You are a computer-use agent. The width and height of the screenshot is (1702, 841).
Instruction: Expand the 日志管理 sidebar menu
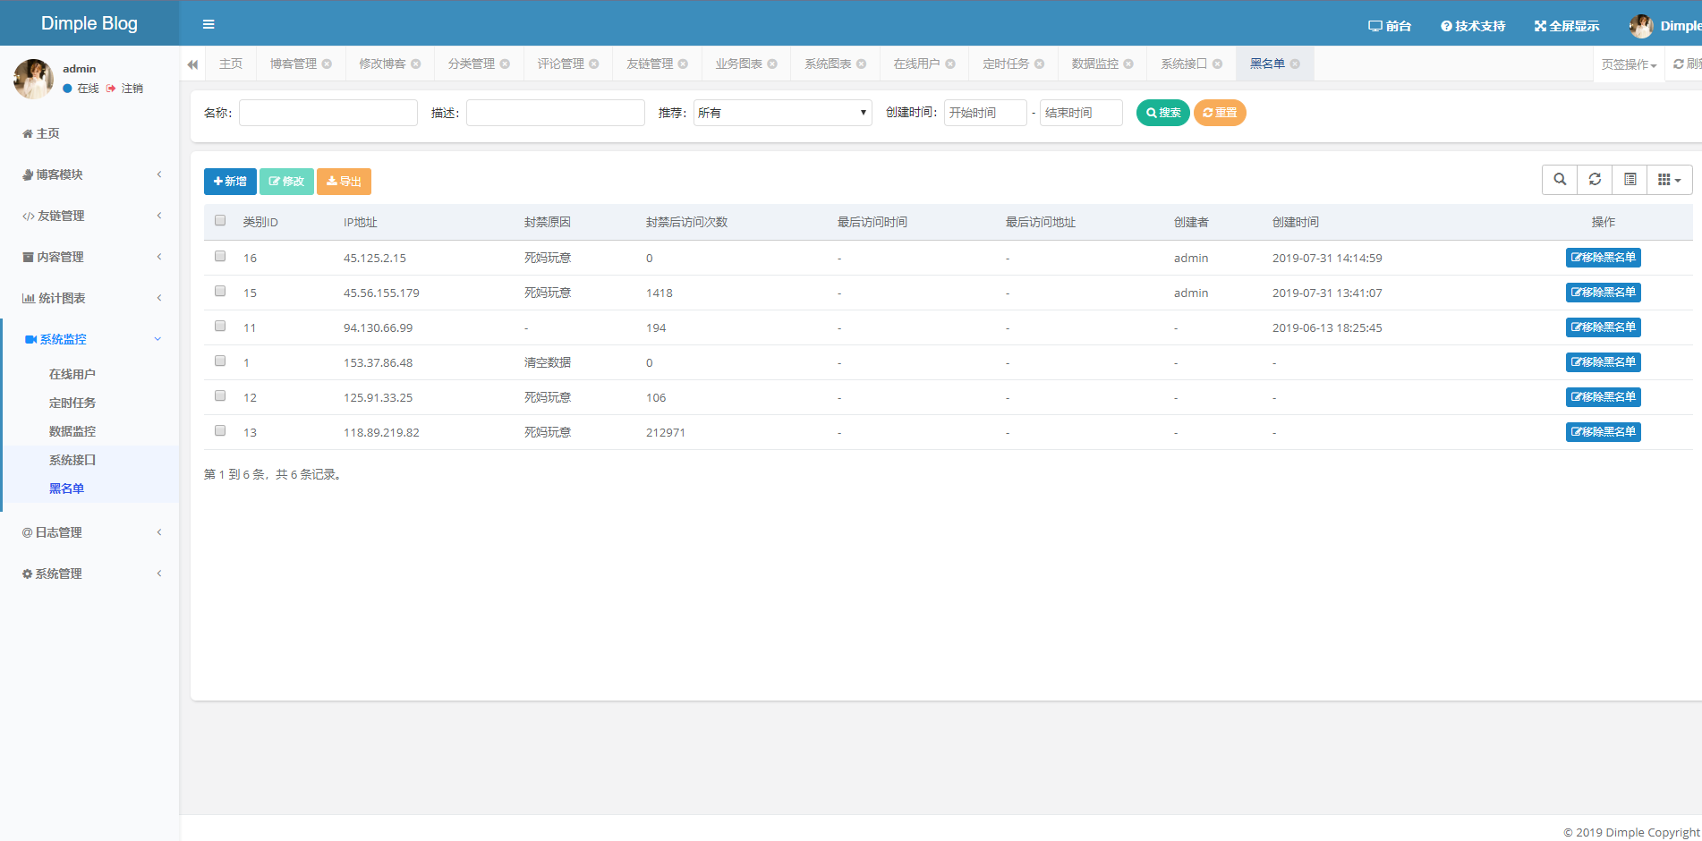[x=89, y=532]
